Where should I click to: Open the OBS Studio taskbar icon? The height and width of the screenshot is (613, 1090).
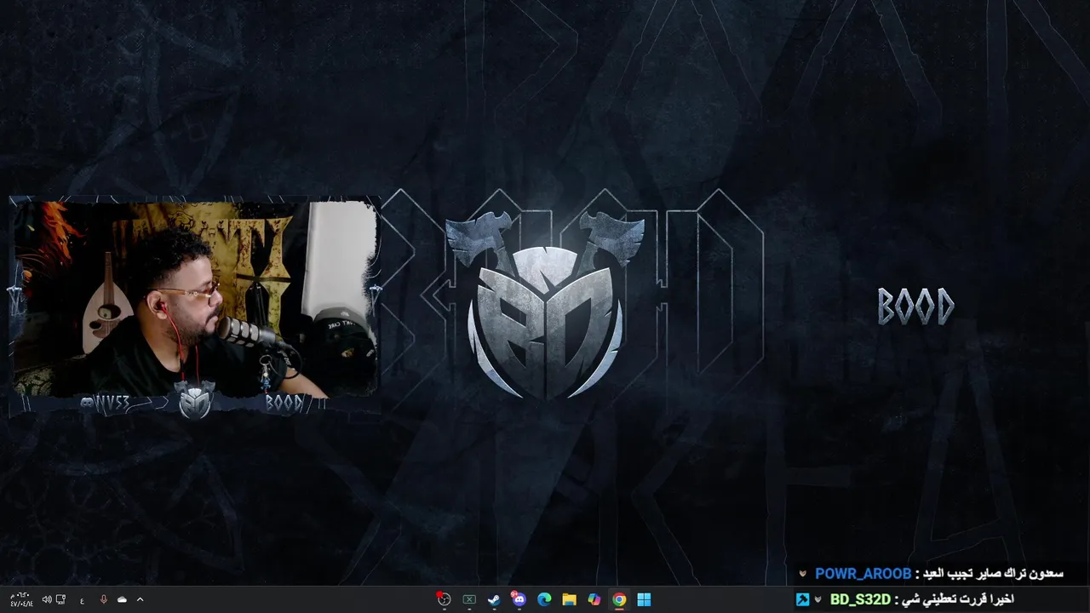[444, 599]
